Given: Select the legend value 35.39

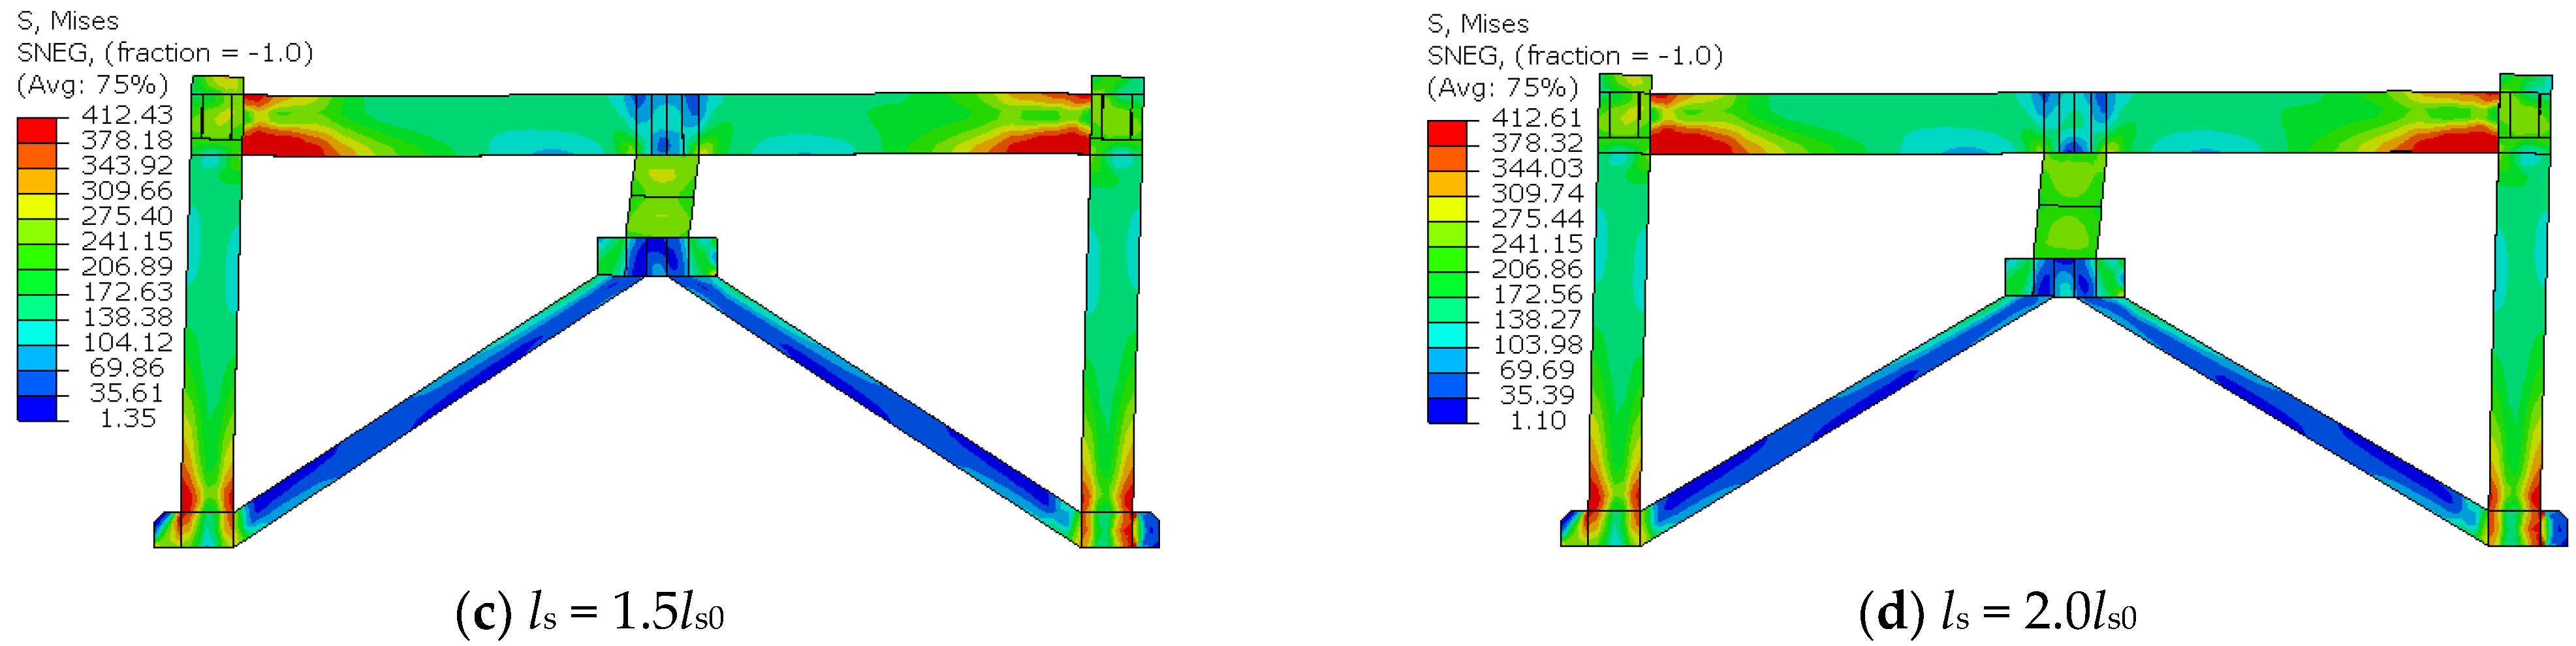Looking at the screenshot, I should [x=1538, y=396].
